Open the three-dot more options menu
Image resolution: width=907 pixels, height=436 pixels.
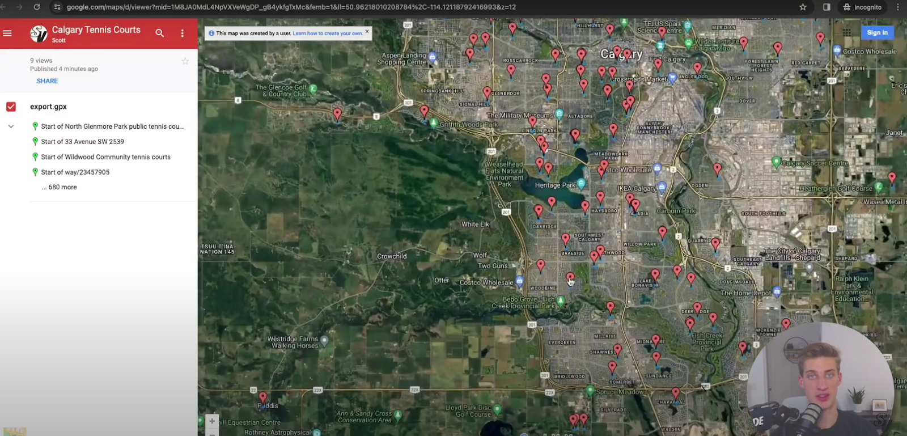click(x=183, y=33)
